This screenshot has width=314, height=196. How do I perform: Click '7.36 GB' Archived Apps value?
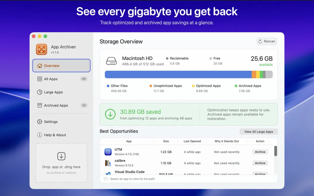coord(244,91)
